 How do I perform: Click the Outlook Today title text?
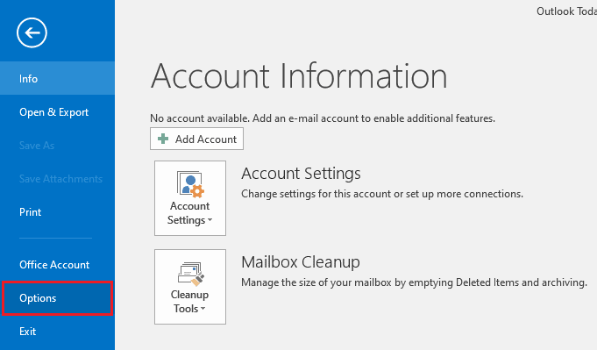click(x=566, y=11)
